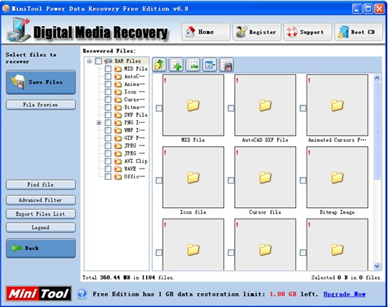The image size is (388, 307).
Task: Select the Animated Cursors folder thumbnail
Action: (x=337, y=105)
